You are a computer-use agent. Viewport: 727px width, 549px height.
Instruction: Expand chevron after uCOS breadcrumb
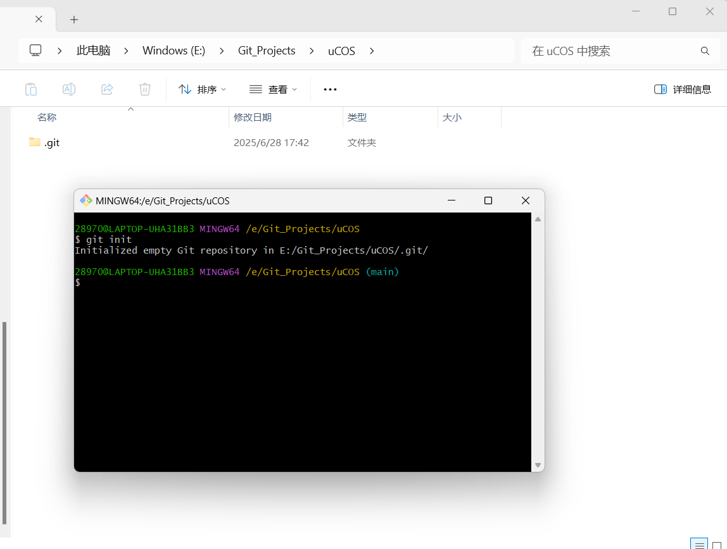tap(372, 51)
